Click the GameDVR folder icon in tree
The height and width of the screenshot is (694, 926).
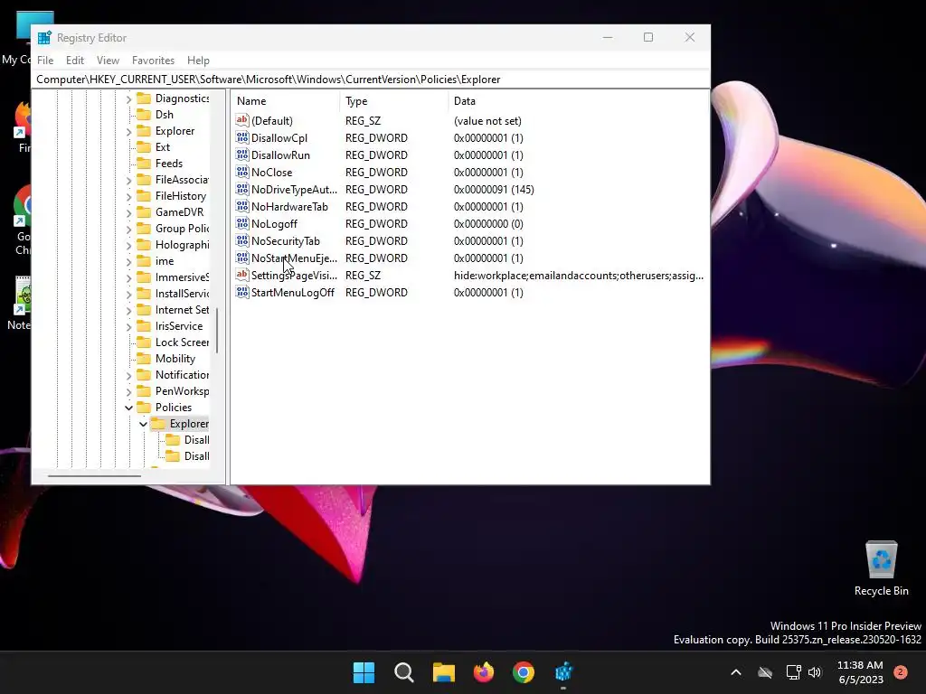click(144, 211)
